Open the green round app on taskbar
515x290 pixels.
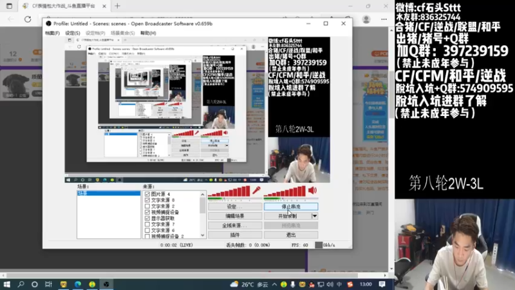(92, 284)
